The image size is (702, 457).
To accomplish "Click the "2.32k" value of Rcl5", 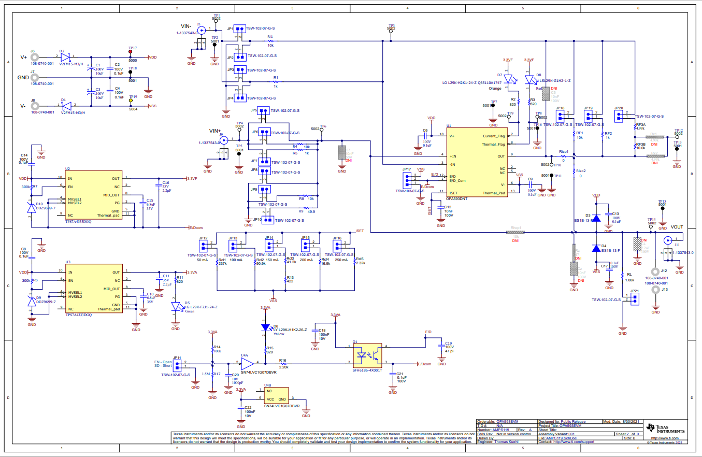I will click(x=361, y=263).
